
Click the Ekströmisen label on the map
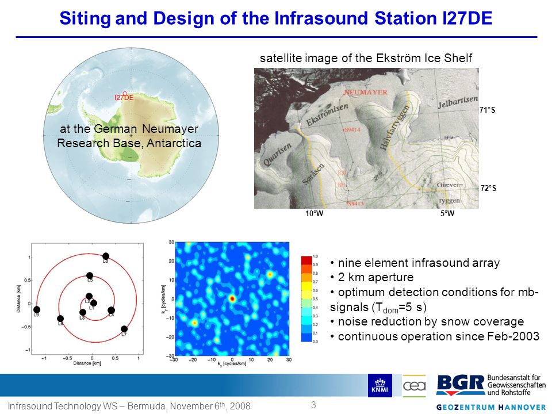click(327, 114)
